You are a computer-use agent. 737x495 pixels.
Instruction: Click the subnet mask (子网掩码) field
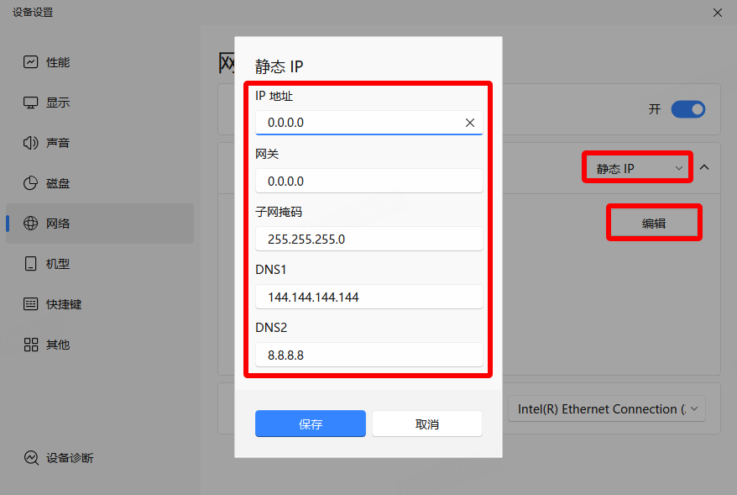[x=369, y=239]
